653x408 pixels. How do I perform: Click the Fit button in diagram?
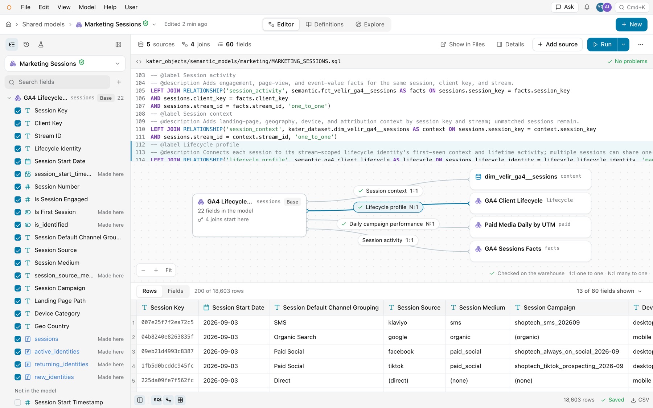169,270
